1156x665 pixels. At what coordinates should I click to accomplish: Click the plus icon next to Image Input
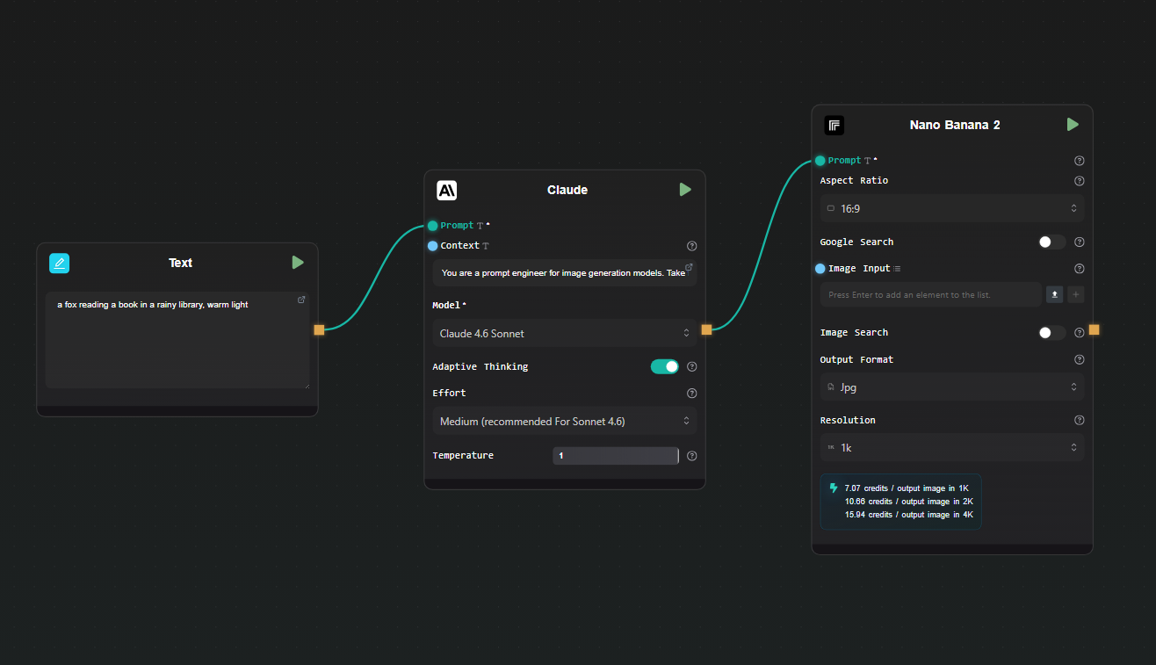pos(1075,294)
